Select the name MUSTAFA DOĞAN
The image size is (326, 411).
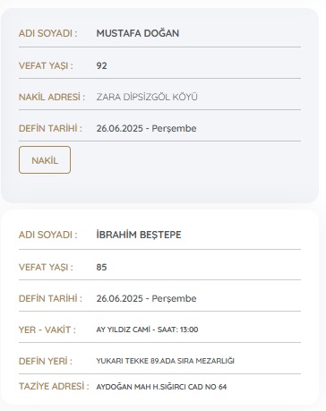(x=138, y=33)
